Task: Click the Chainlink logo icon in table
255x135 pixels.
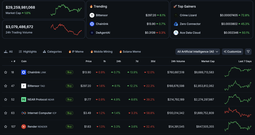Action: coord(24,72)
